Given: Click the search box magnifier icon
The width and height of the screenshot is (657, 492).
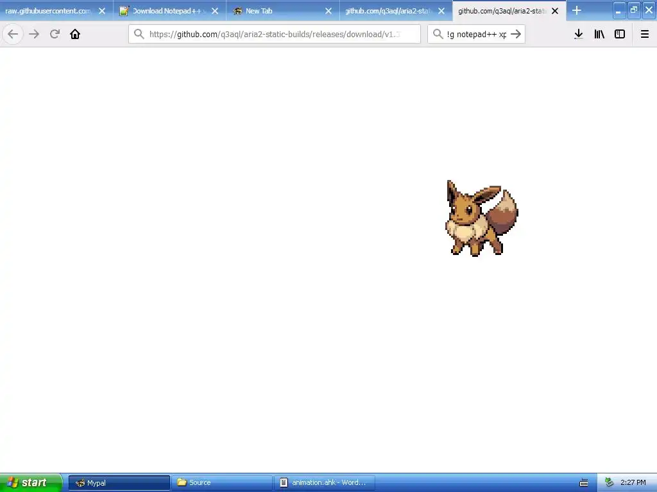Looking at the screenshot, I should [438, 34].
